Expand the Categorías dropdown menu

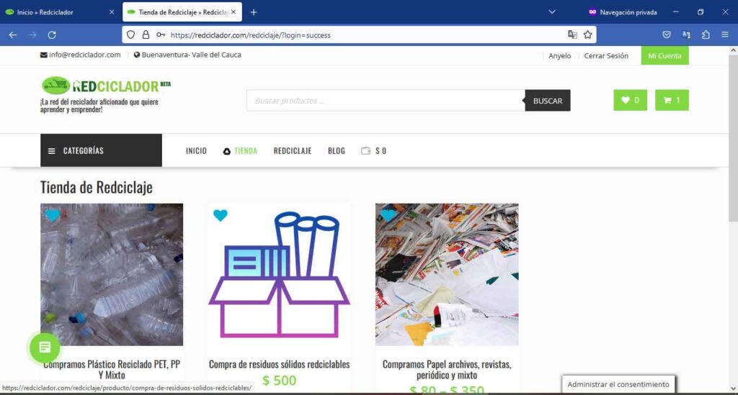click(101, 150)
